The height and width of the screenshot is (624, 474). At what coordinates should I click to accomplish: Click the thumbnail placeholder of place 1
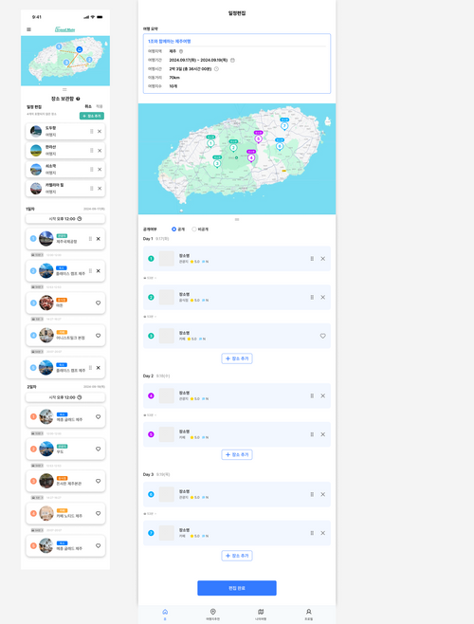(166, 259)
